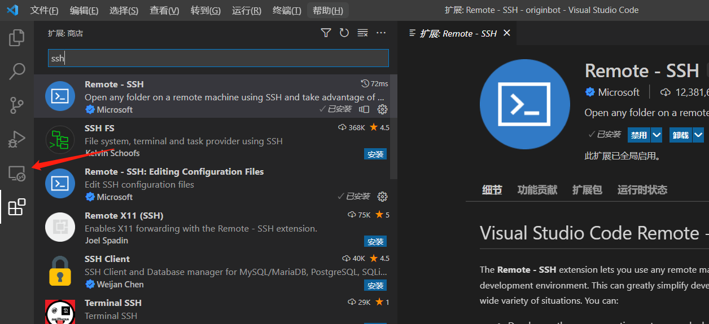Image resolution: width=709 pixels, height=324 pixels.
Task: Click the extension search box containing ssh
Action: [x=218, y=58]
